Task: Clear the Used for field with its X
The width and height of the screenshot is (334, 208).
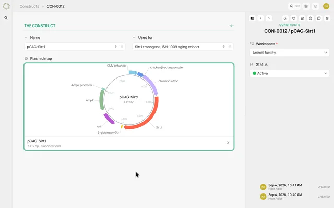Action: (x=230, y=47)
